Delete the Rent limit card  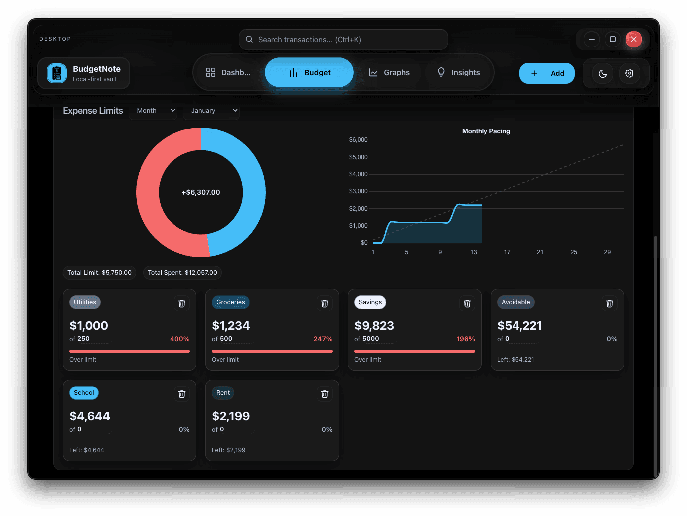pyautogui.click(x=325, y=394)
